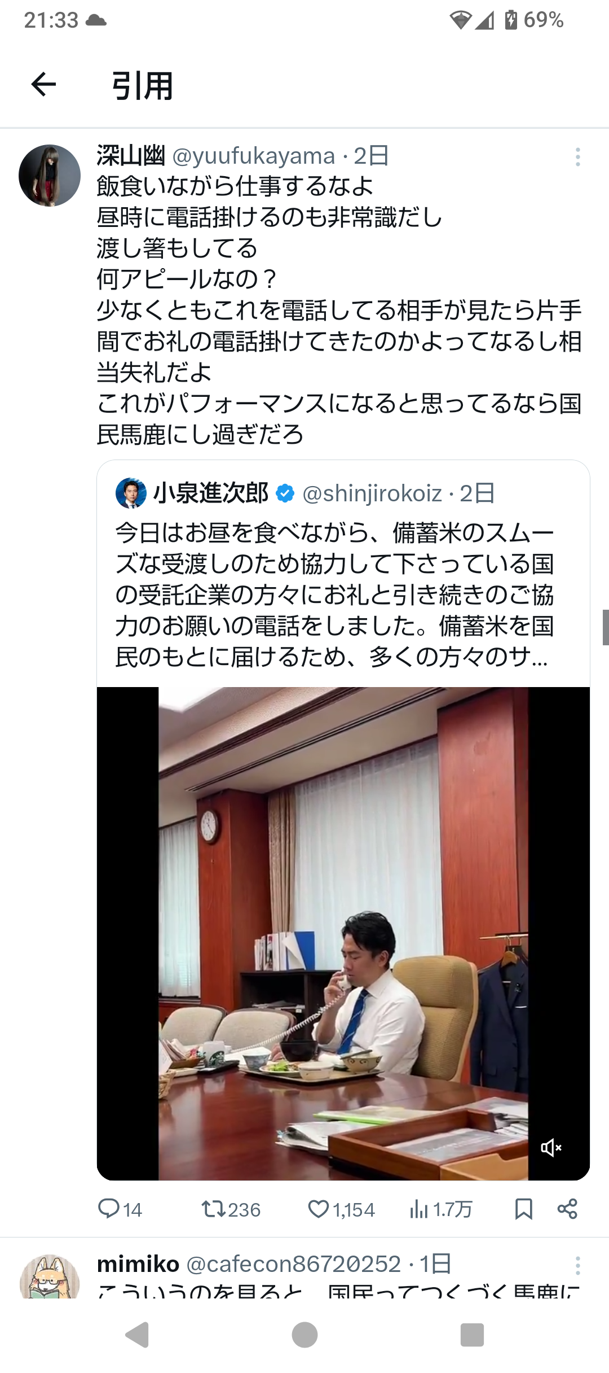Open the more options menu on mimiko's post
This screenshot has height=1373, width=609.
pyautogui.click(x=577, y=1265)
